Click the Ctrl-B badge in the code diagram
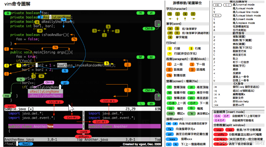 tap(149, 28)
